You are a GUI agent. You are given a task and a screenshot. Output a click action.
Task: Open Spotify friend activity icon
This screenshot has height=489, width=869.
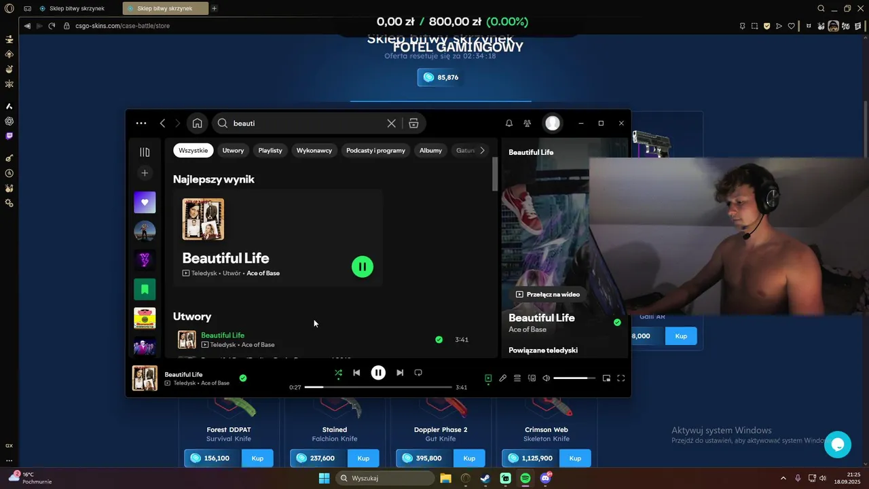pyautogui.click(x=528, y=124)
